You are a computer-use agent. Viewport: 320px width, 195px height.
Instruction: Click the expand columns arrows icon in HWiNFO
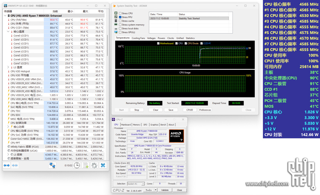coord(7,165)
